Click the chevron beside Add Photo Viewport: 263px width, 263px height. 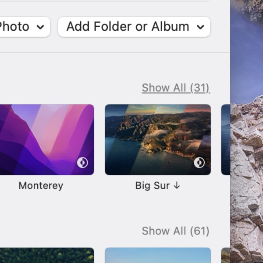click(40, 27)
